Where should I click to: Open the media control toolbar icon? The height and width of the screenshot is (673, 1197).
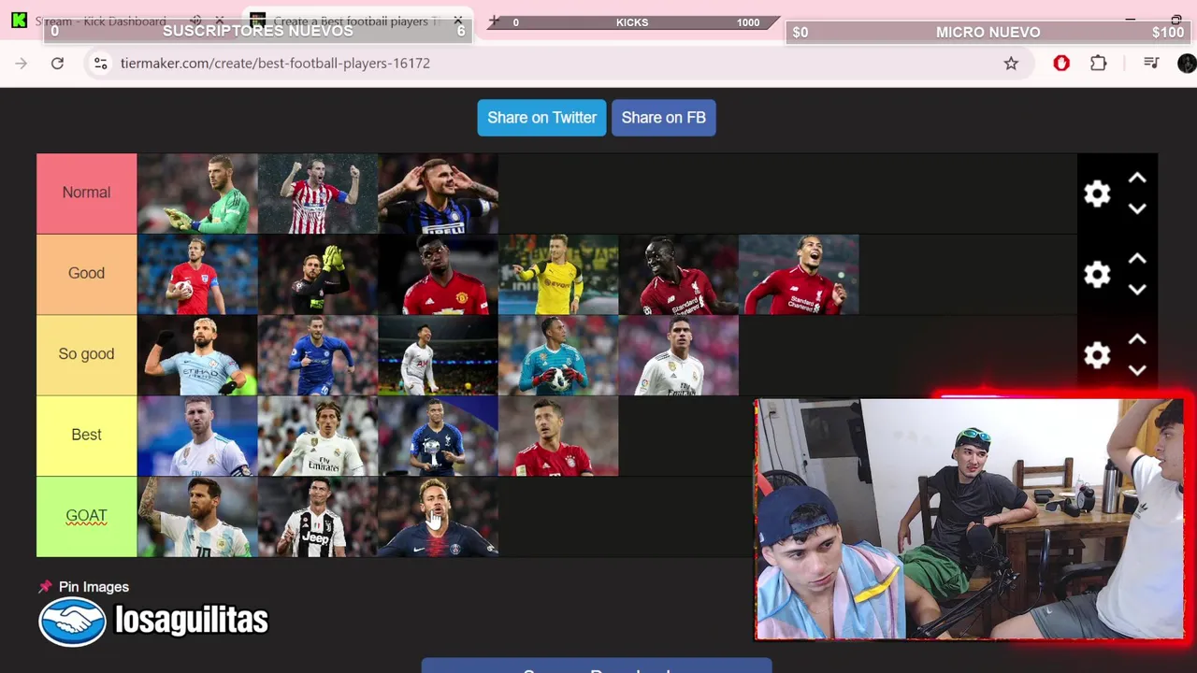pos(1151,63)
